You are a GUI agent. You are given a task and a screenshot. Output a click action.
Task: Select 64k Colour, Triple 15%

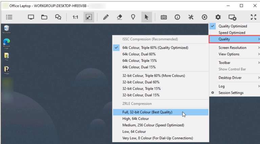pyautogui.click(x=160, y=61)
